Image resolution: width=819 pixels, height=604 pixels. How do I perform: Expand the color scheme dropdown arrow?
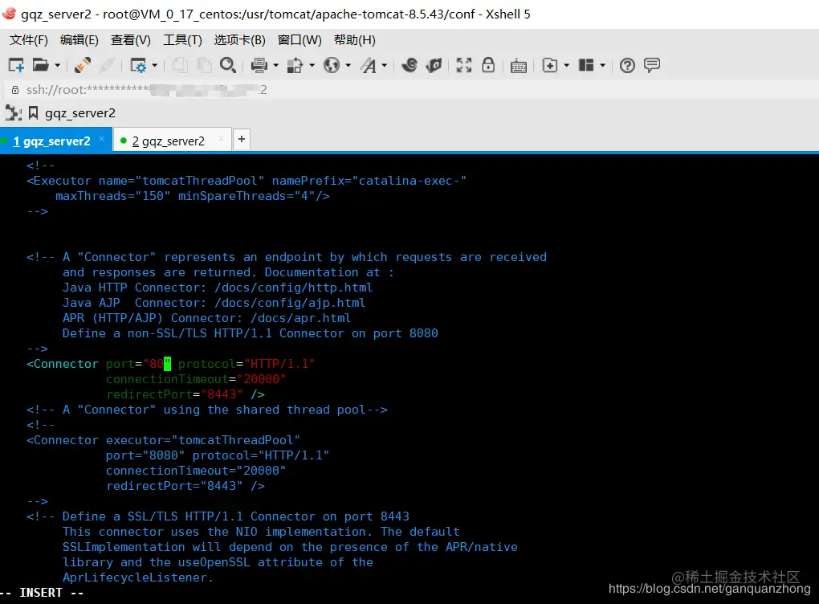pyautogui.click(x=312, y=65)
